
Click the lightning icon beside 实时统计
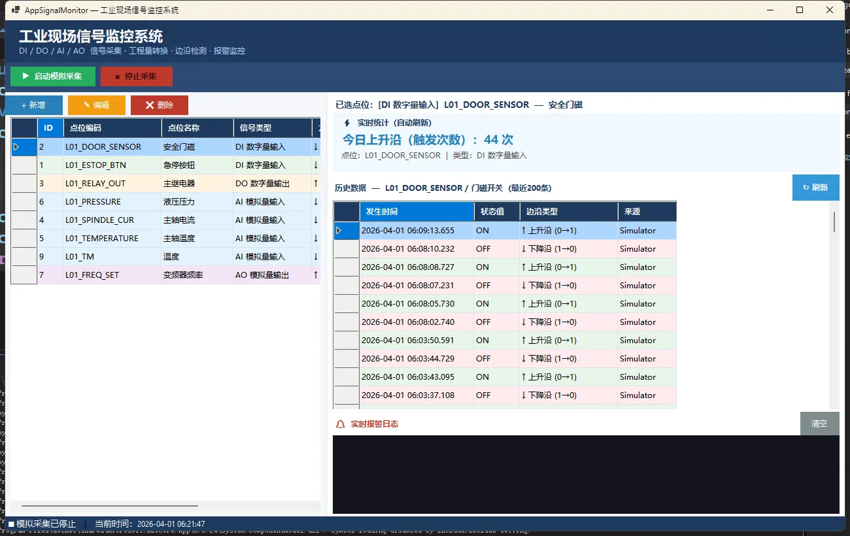pyautogui.click(x=347, y=123)
